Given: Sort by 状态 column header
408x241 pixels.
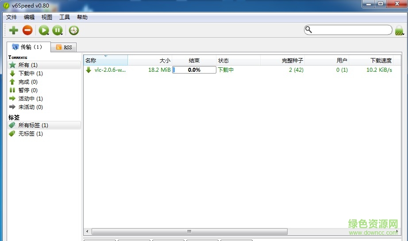Looking at the screenshot, I should click(x=239, y=60).
